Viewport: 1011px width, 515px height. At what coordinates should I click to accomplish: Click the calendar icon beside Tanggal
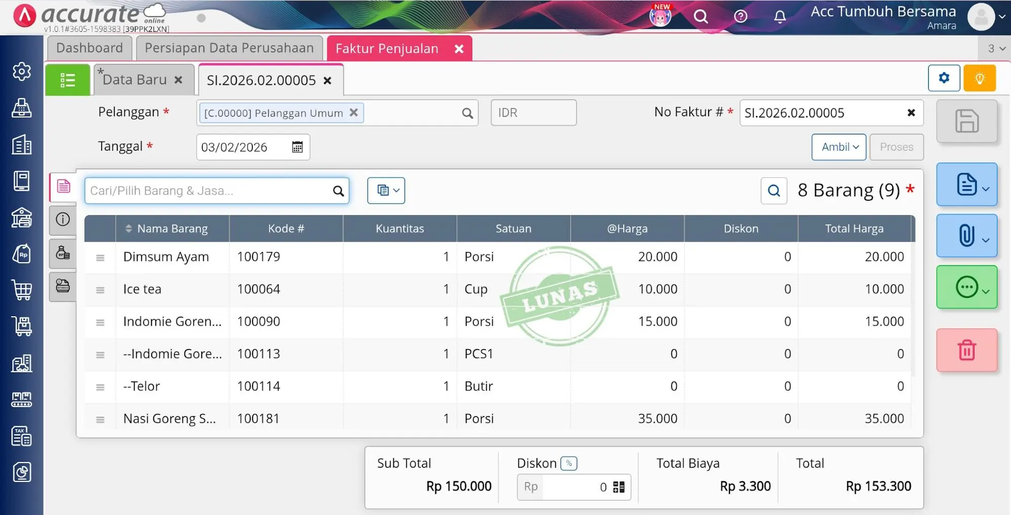[297, 147]
